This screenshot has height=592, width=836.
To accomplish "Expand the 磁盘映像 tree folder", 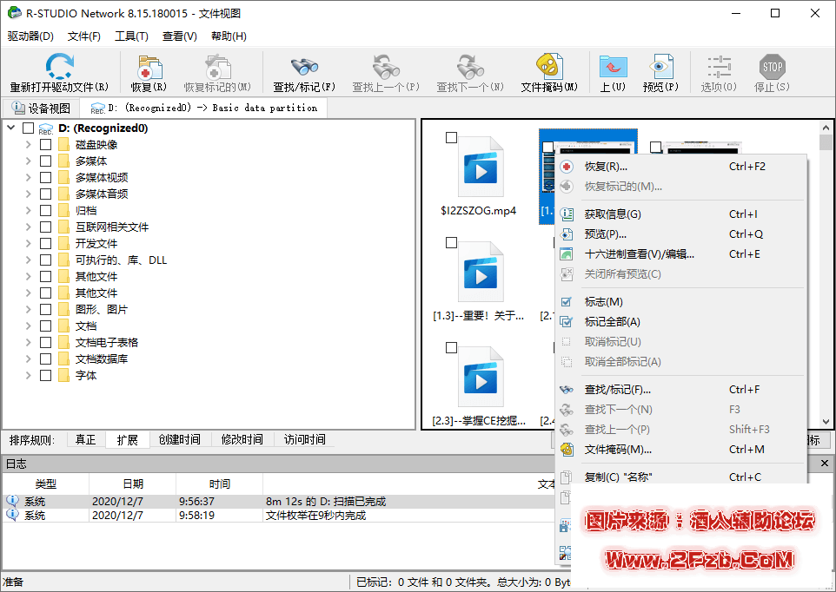I will 28,145.
